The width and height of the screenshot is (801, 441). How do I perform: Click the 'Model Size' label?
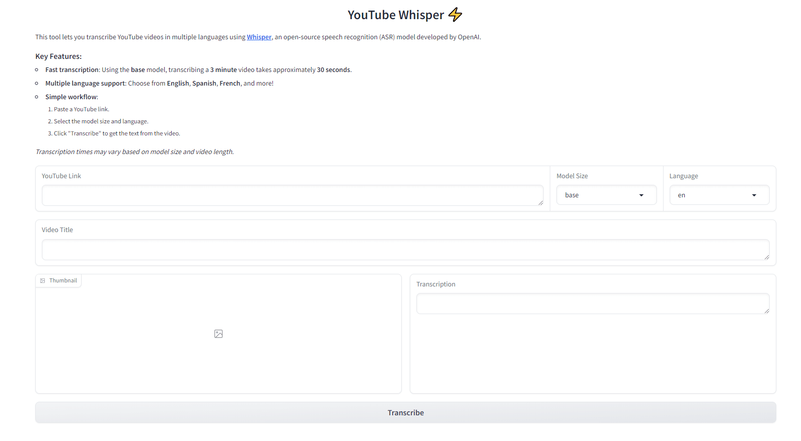click(572, 176)
